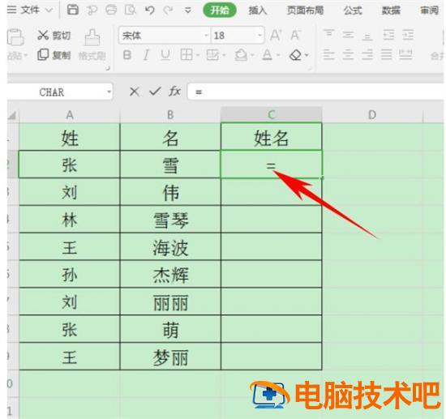446x419 pixels.
Task: Open the 数据 tab
Action: 391,11
